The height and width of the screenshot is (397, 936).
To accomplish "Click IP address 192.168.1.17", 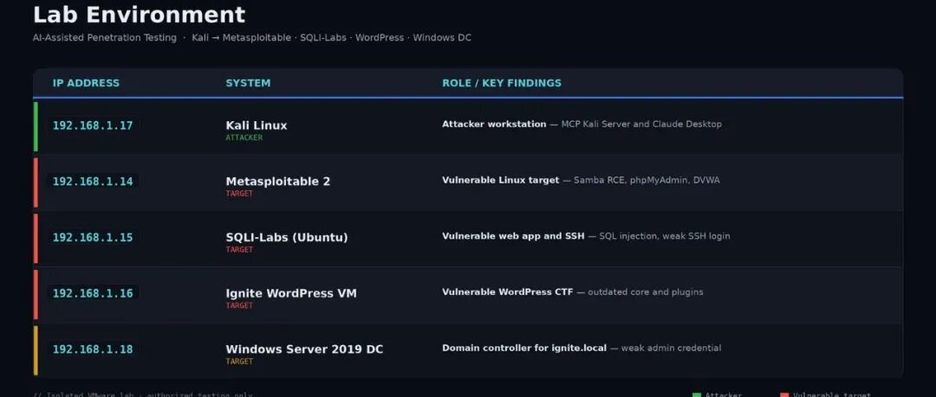I will (x=93, y=125).
